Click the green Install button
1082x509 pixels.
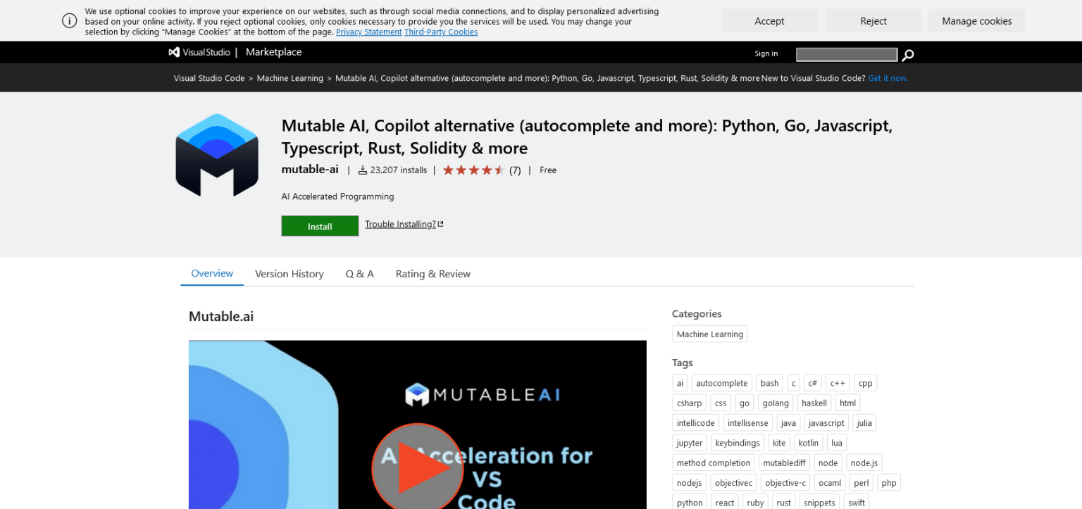320,226
